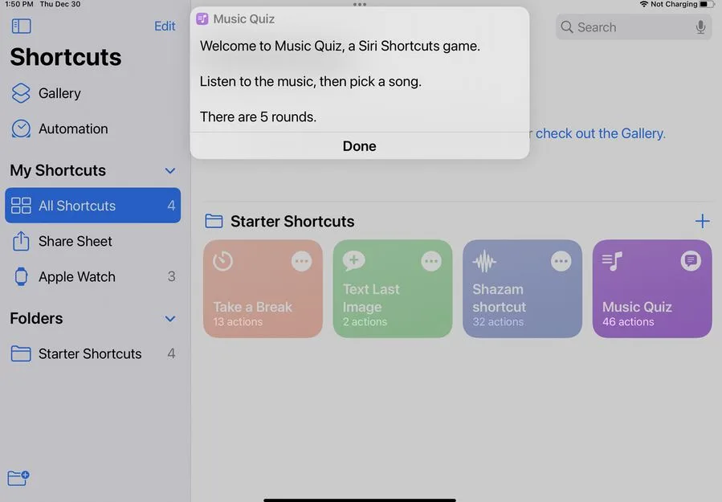The height and width of the screenshot is (502, 722).
Task: Tap Done in the Music Quiz dialog
Action: (360, 146)
